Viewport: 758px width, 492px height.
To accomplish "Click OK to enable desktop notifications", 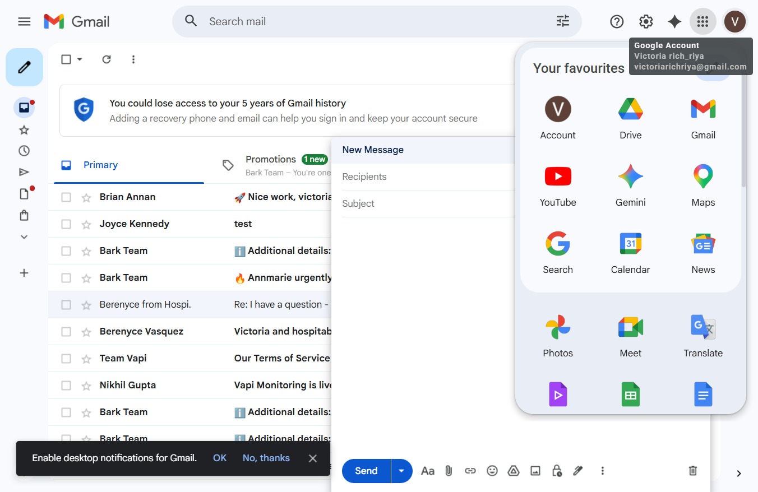I will tap(220, 458).
